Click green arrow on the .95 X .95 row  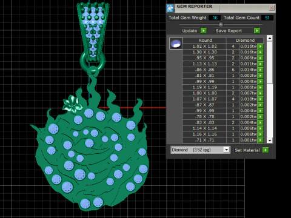[x=261, y=58]
